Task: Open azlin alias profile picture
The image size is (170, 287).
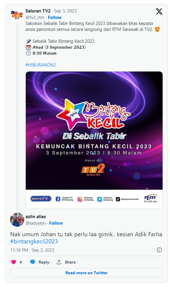Action: click(x=17, y=219)
